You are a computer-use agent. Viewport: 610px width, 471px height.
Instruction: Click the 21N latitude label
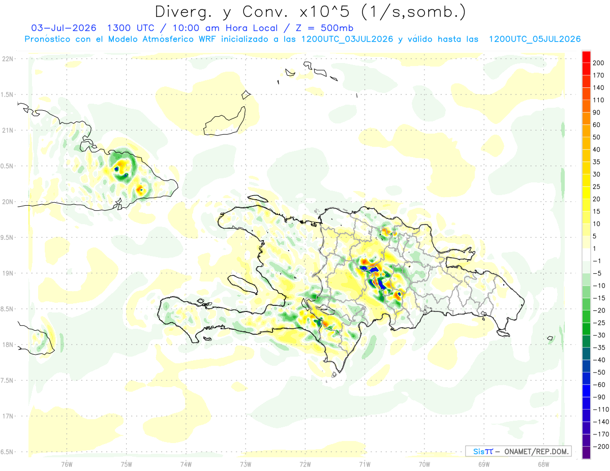click(8, 130)
